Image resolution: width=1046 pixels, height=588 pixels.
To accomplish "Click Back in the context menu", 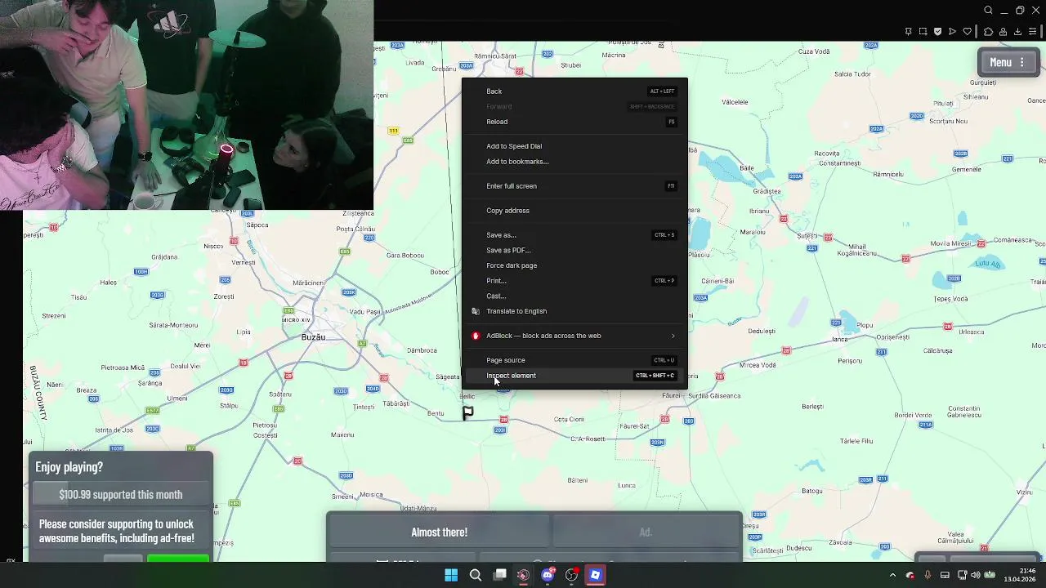I will pyautogui.click(x=574, y=91).
